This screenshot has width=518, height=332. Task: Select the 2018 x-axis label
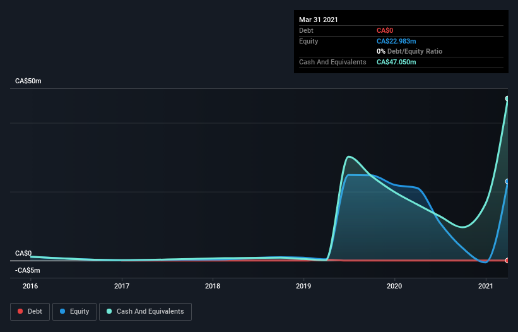tap(213, 286)
